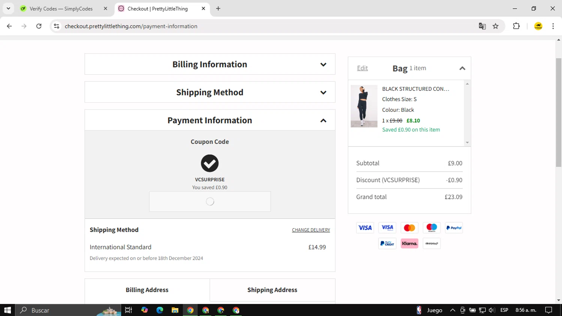
Task: Expand the Shipping Method section chevron
Action: tap(323, 93)
